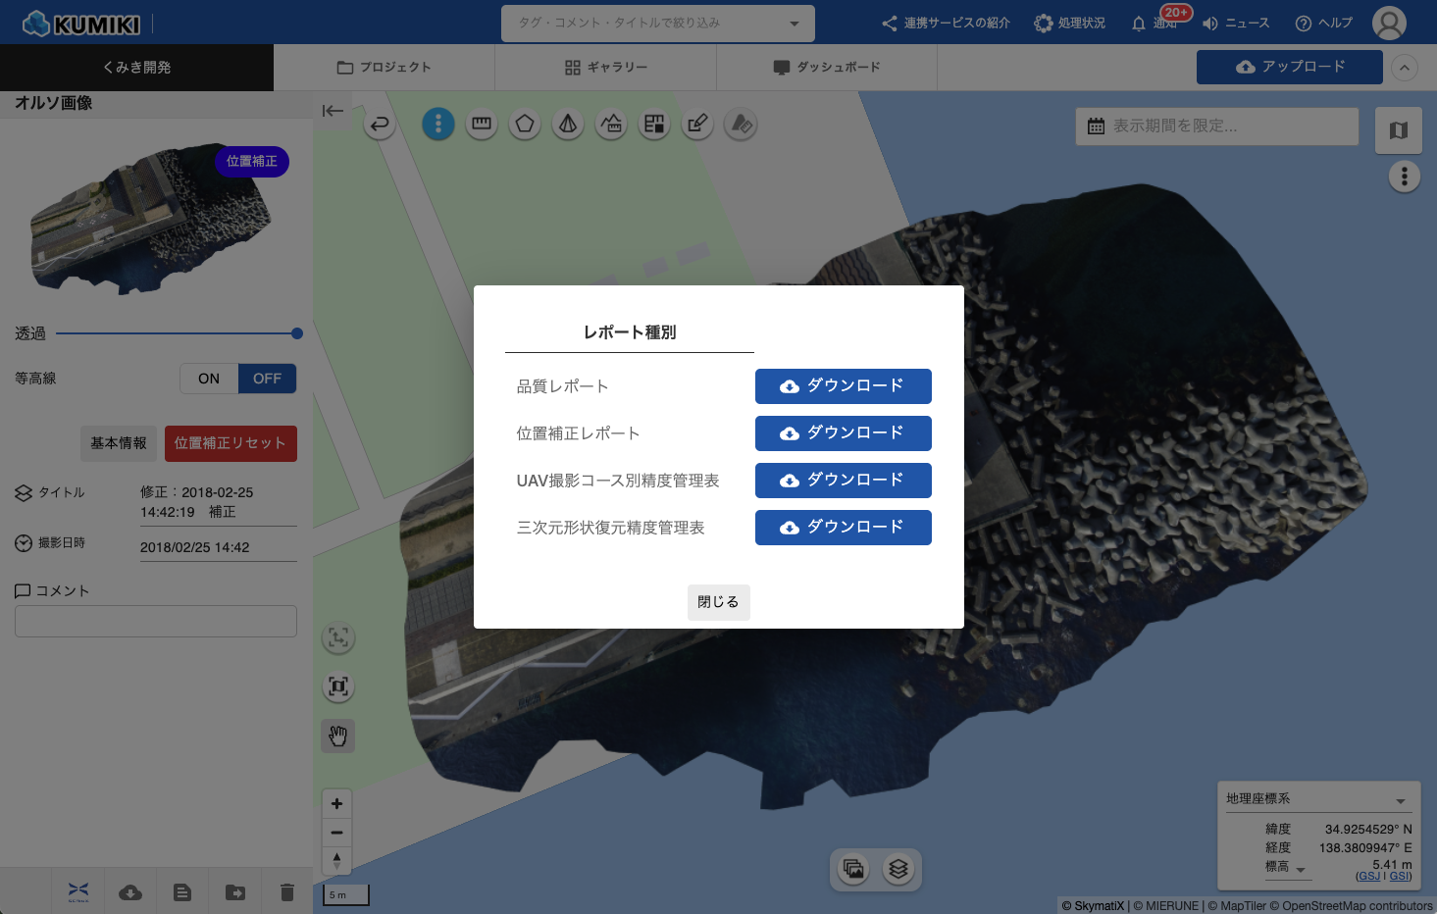Switch to the ギャラリー tab
1437x914 pixels.
pyautogui.click(x=606, y=68)
